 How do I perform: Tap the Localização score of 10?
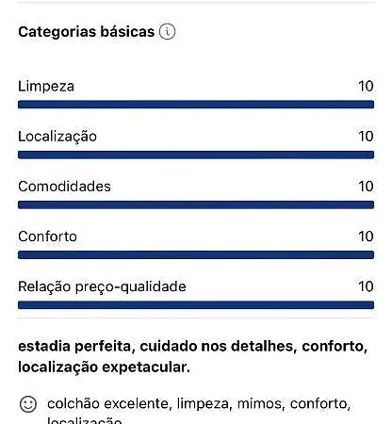click(366, 137)
